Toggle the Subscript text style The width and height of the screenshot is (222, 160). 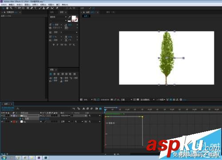tap(74, 45)
